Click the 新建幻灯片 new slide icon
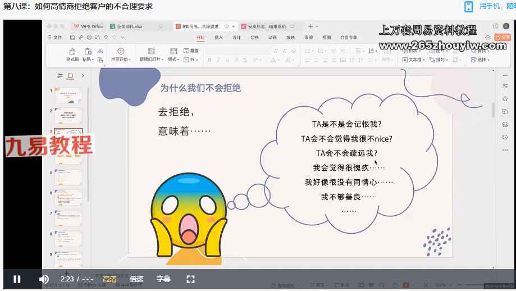 [x=151, y=51]
